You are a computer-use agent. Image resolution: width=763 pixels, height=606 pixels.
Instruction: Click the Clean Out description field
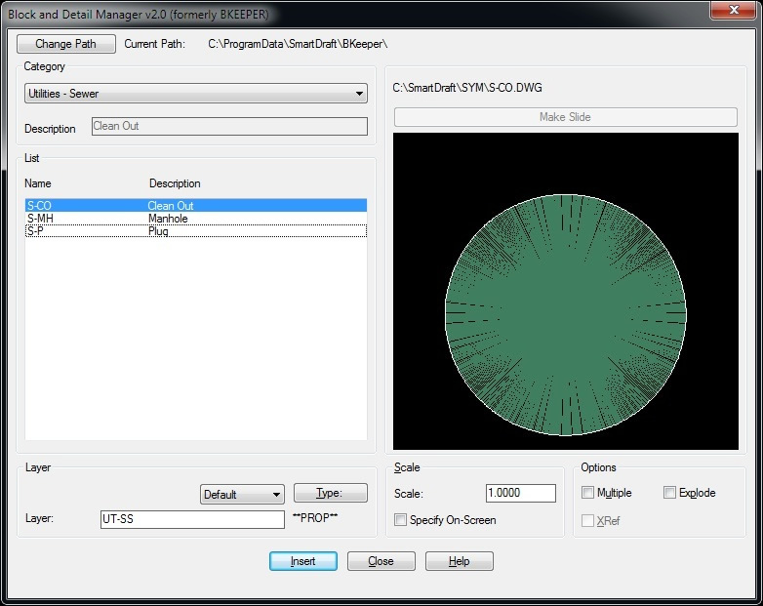tap(229, 126)
